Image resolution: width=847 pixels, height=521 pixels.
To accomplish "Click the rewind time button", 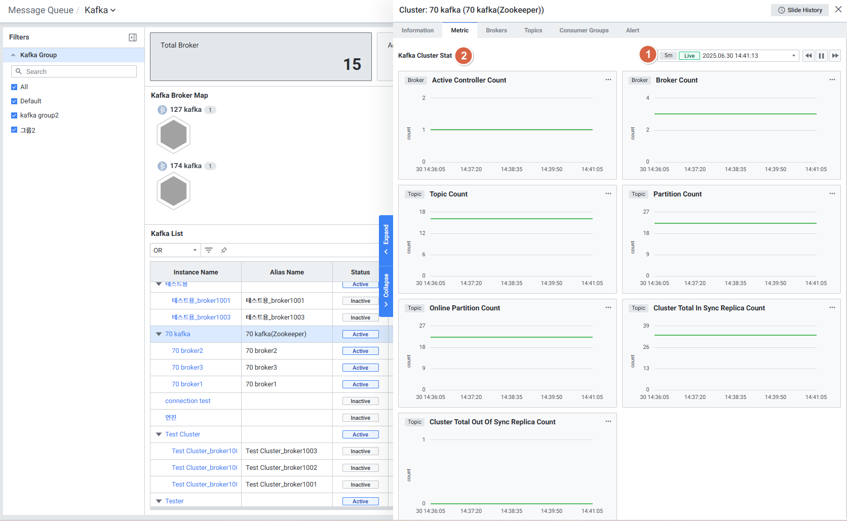I will [x=808, y=56].
